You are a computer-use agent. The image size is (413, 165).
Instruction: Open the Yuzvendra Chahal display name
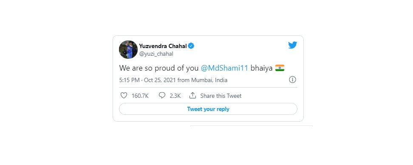coord(163,46)
